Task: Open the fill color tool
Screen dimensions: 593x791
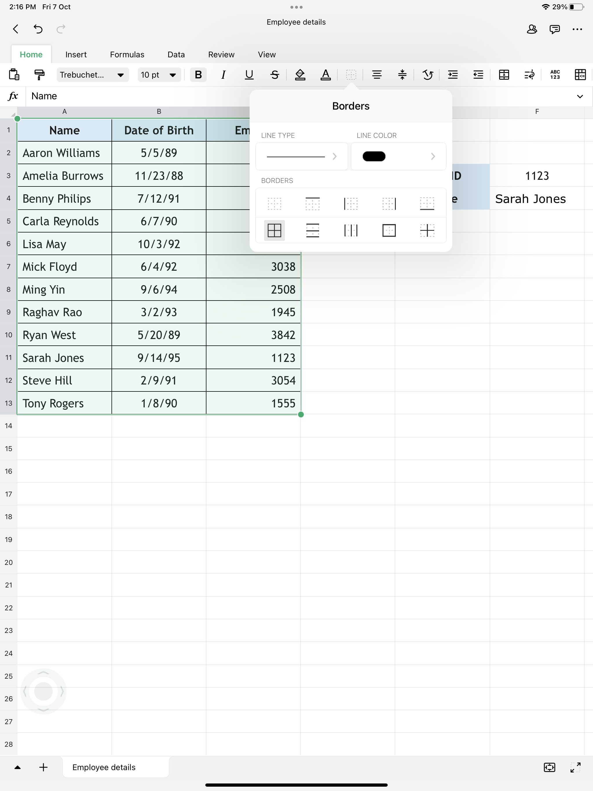Action: click(300, 75)
